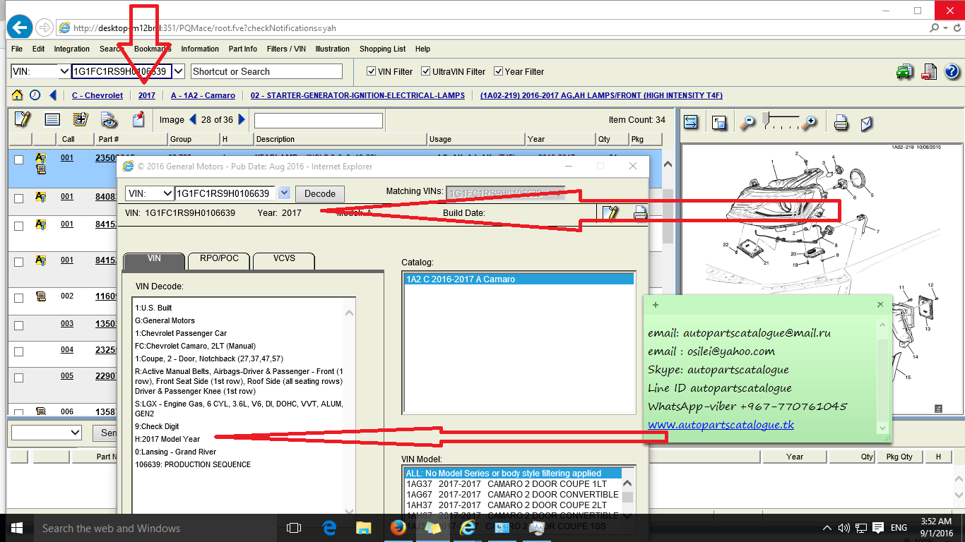Toggle the Year Filter checkbox
Image resolution: width=965 pixels, height=542 pixels.
(x=499, y=71)
